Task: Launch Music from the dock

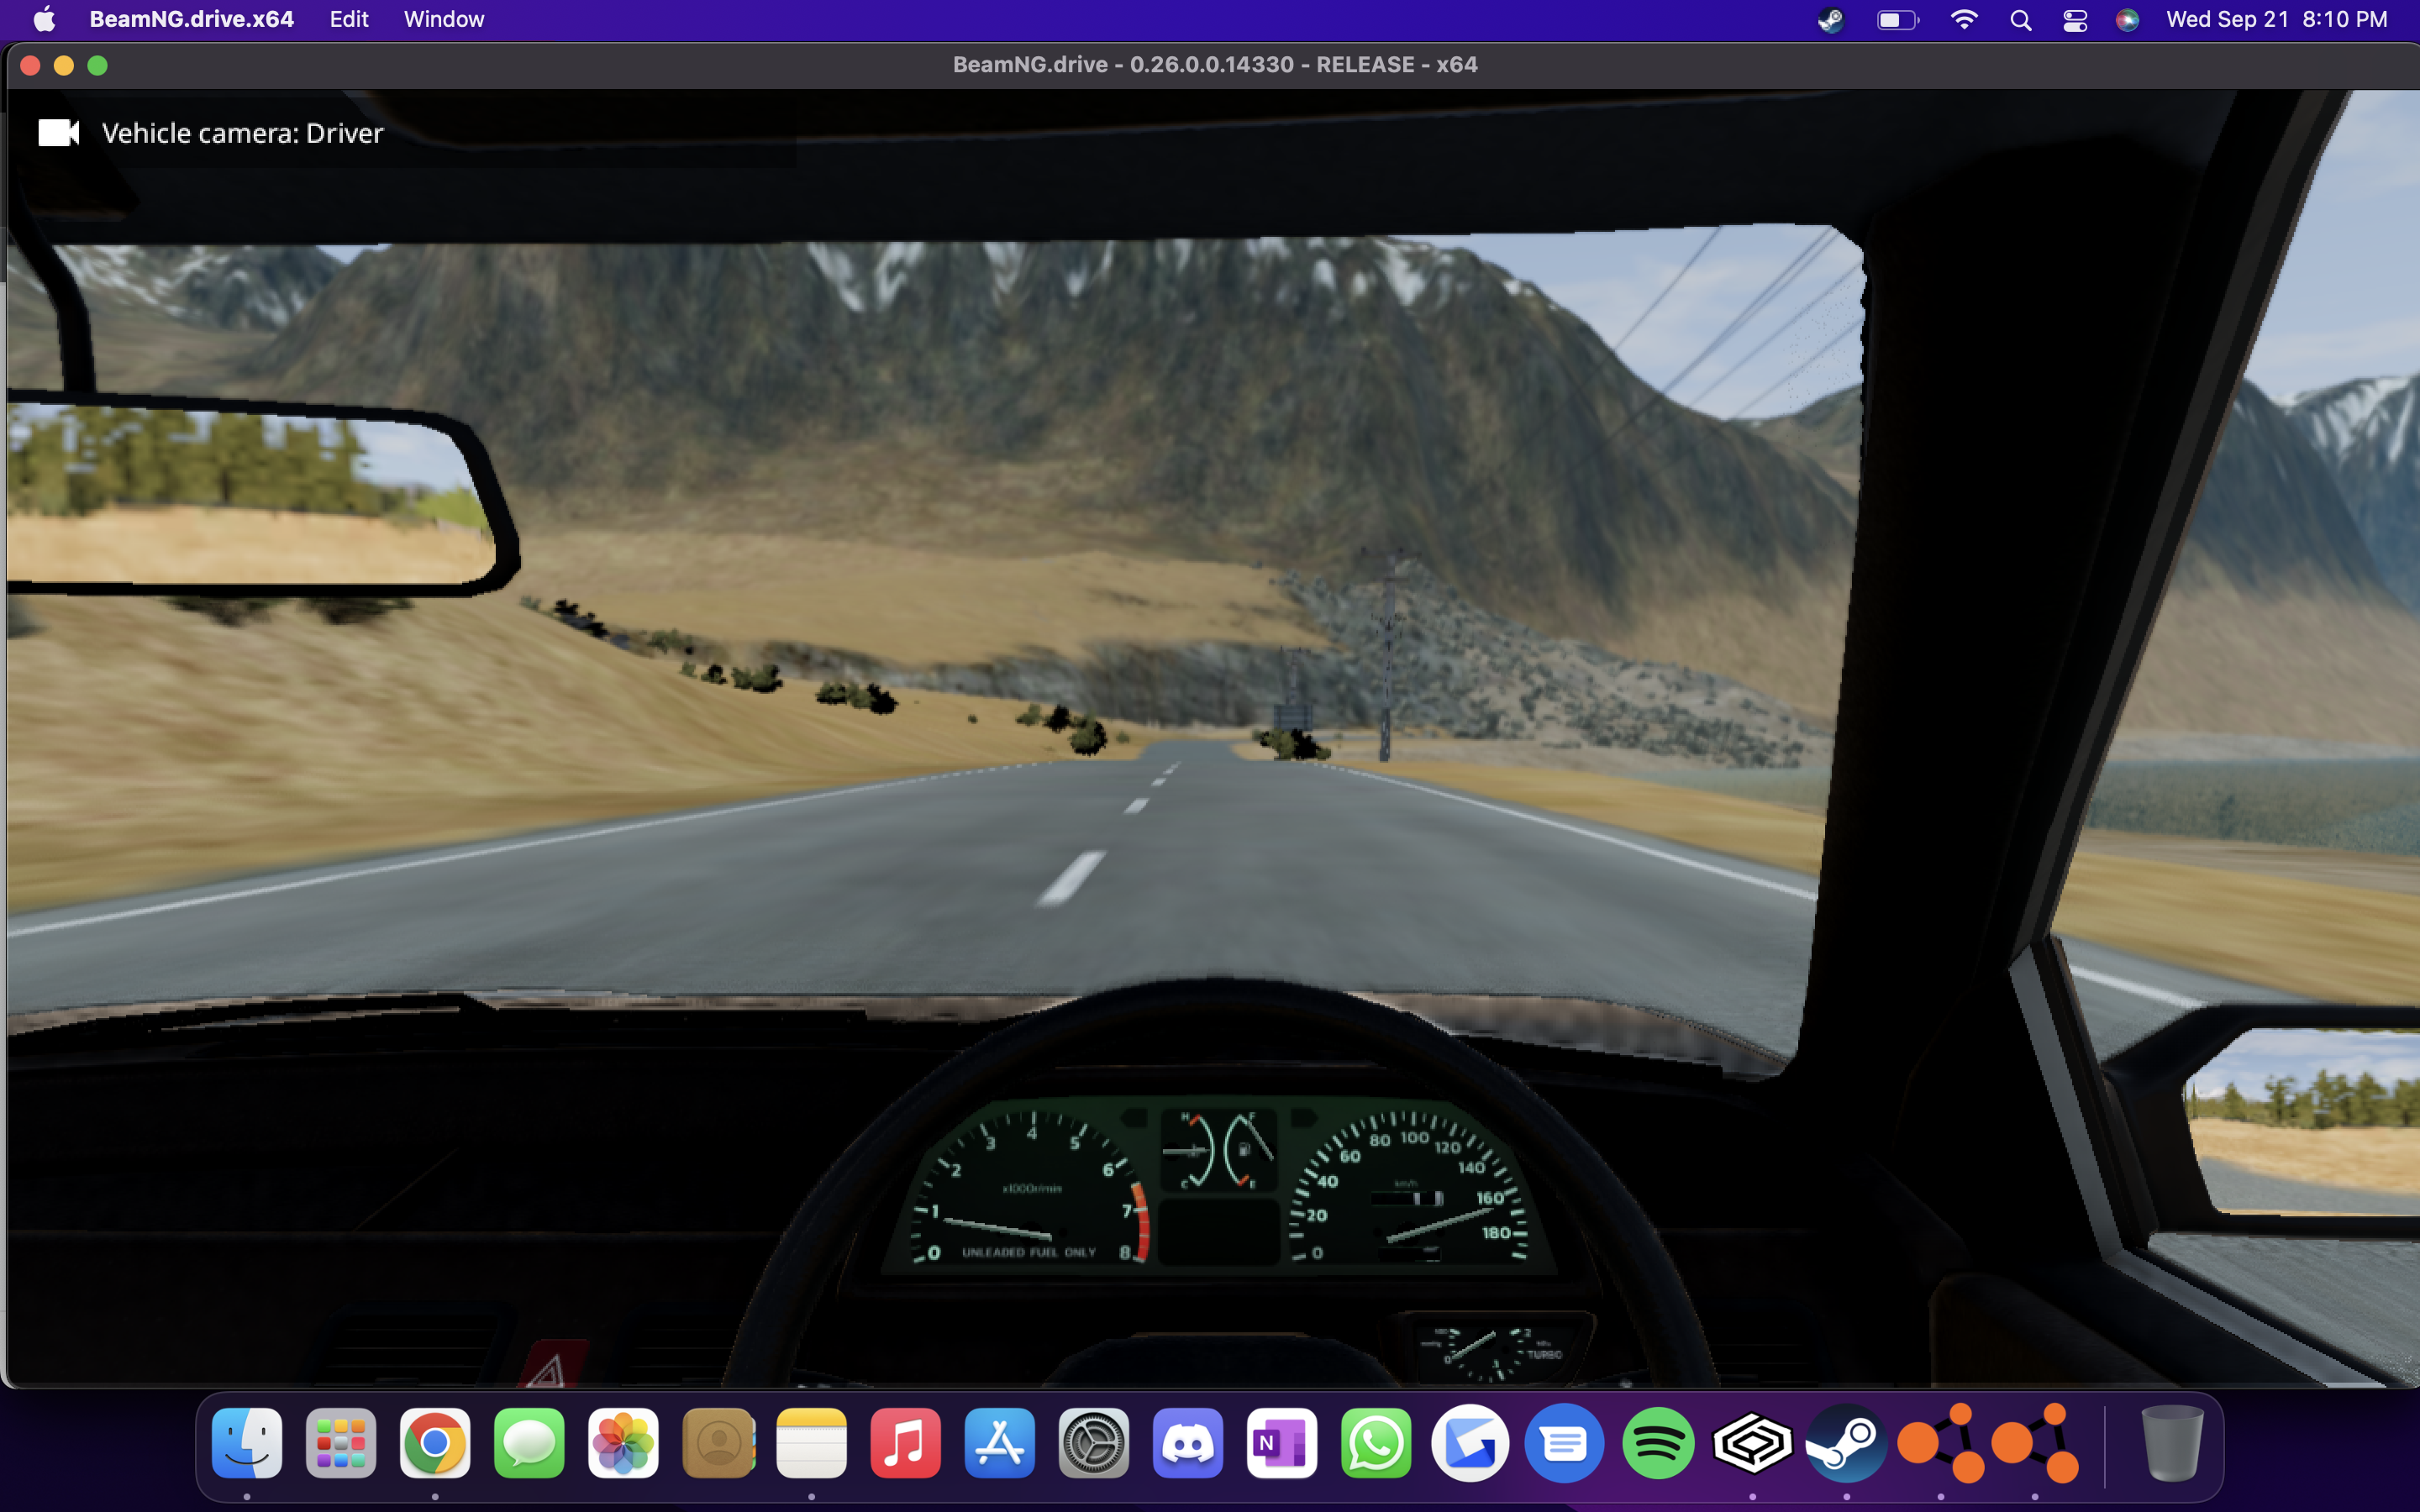Action: pos(905,1443)
